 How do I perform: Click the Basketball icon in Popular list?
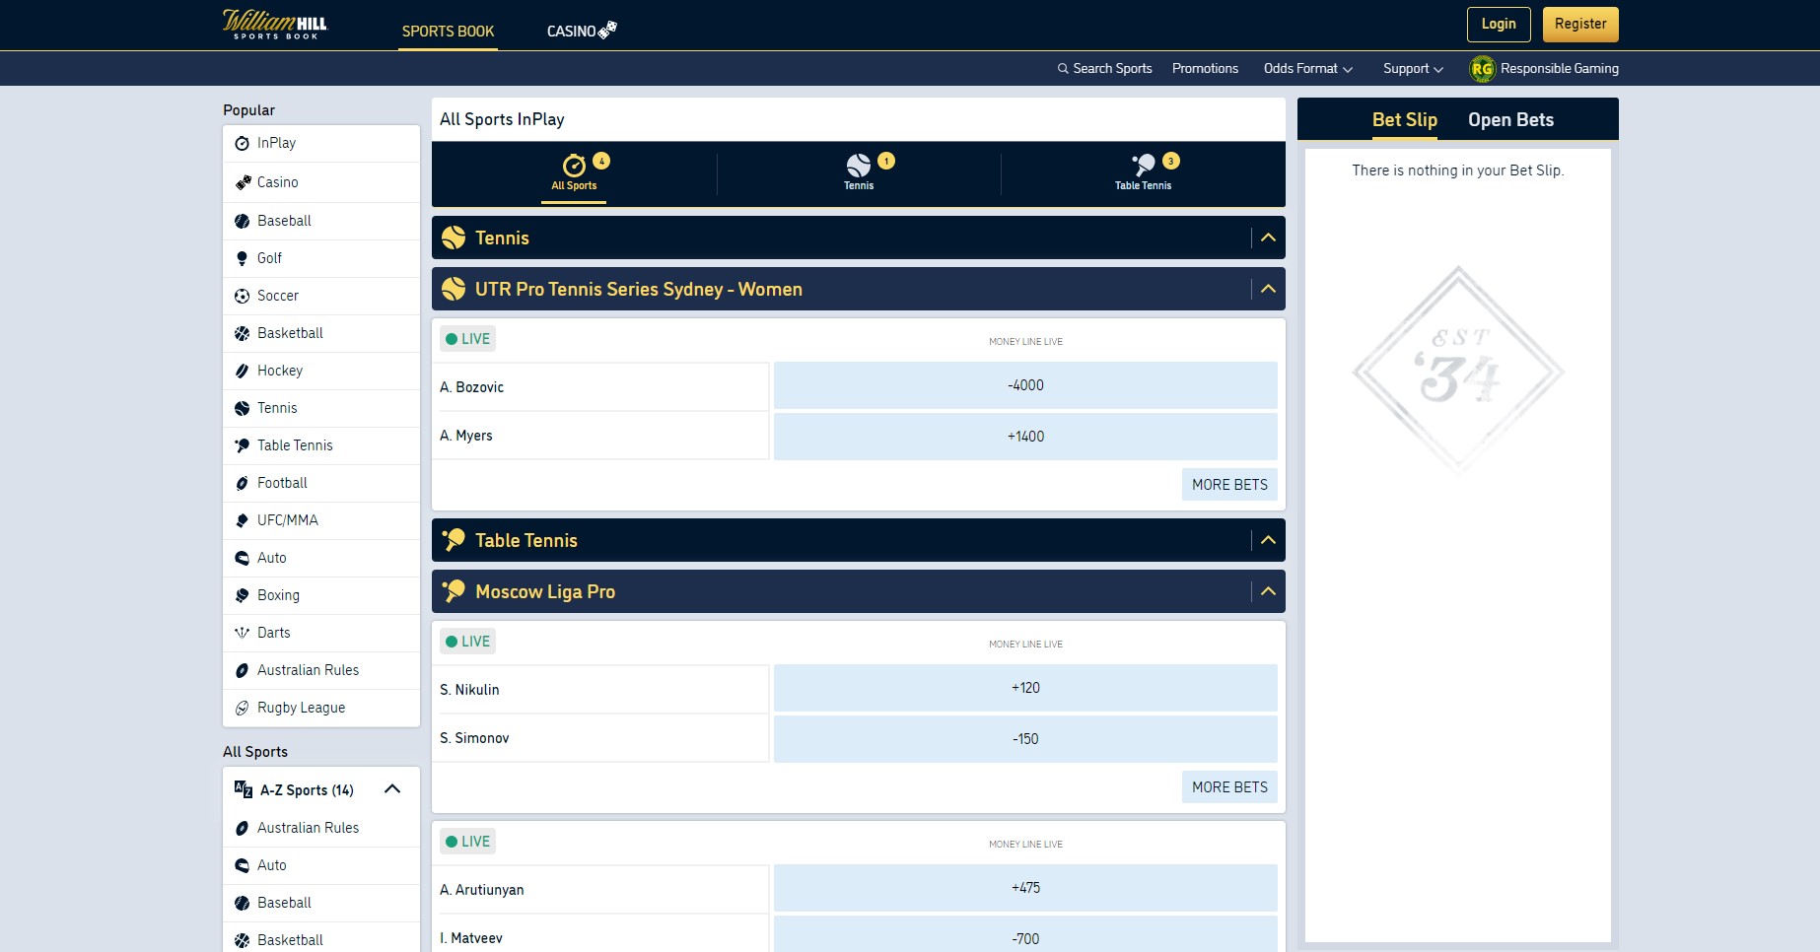(242, 333)
